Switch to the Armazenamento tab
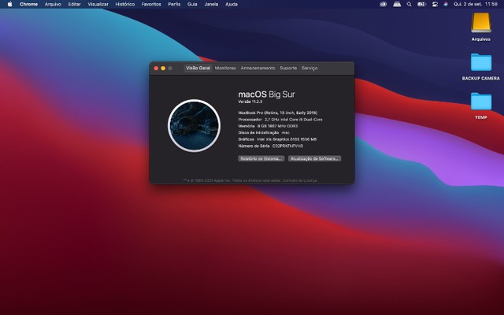 [x=258, y=69]
